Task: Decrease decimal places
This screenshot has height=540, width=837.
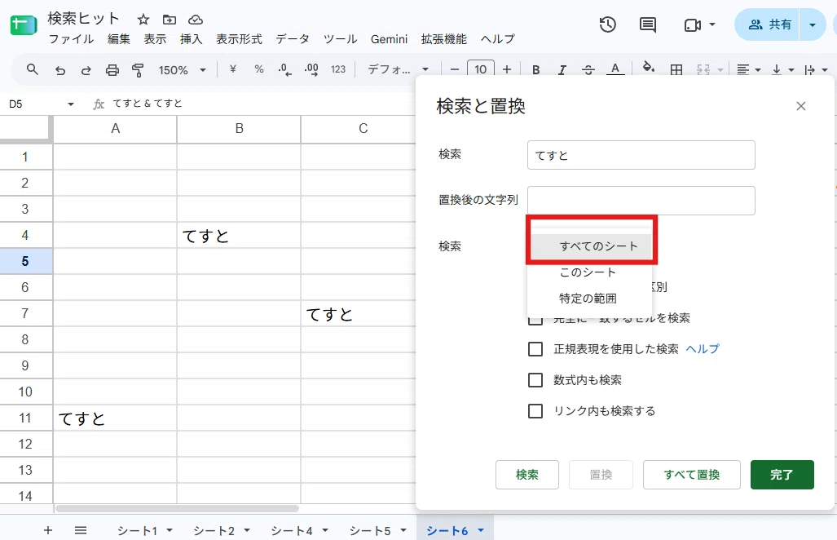Action: 285,70
